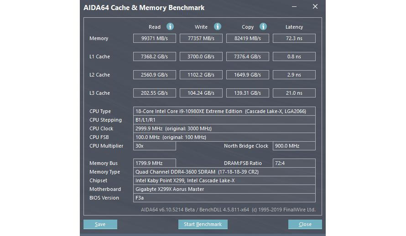The width and height of the screenshot is (406, 236).
Task: Close the window with the X icon
Action: point(315,7)
